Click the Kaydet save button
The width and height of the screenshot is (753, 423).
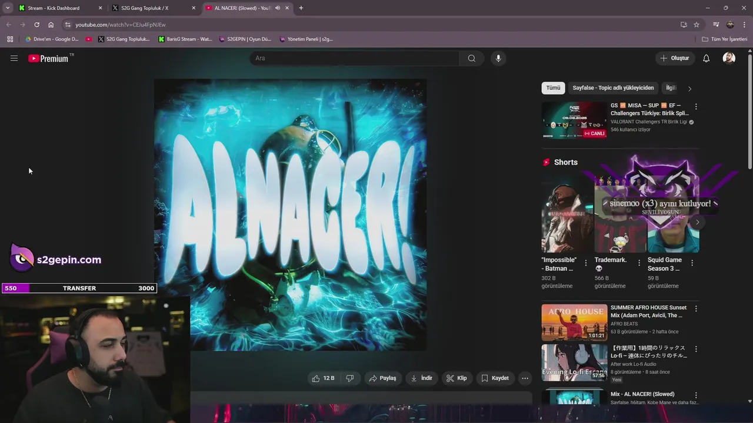click(x=495, y=378)
